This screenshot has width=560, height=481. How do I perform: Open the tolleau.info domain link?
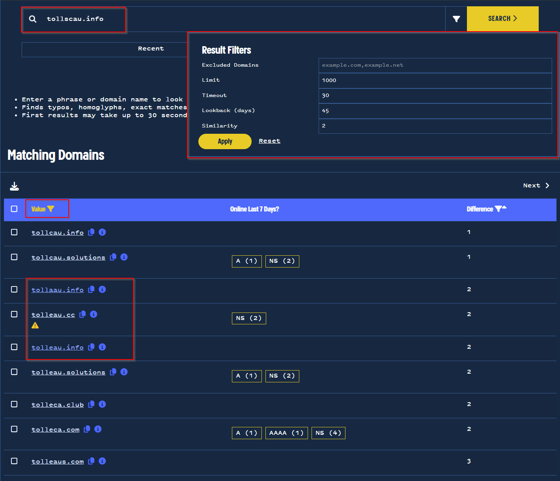58,348
